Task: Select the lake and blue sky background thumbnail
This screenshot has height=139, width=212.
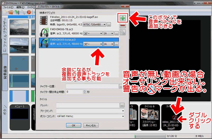Action: [19, 45]
